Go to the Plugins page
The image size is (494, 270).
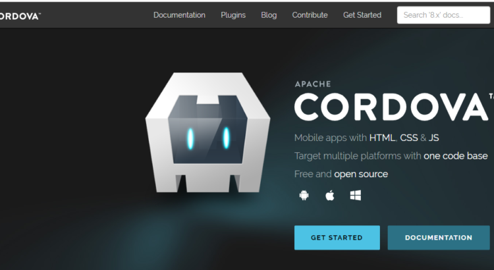pos(233,15)
